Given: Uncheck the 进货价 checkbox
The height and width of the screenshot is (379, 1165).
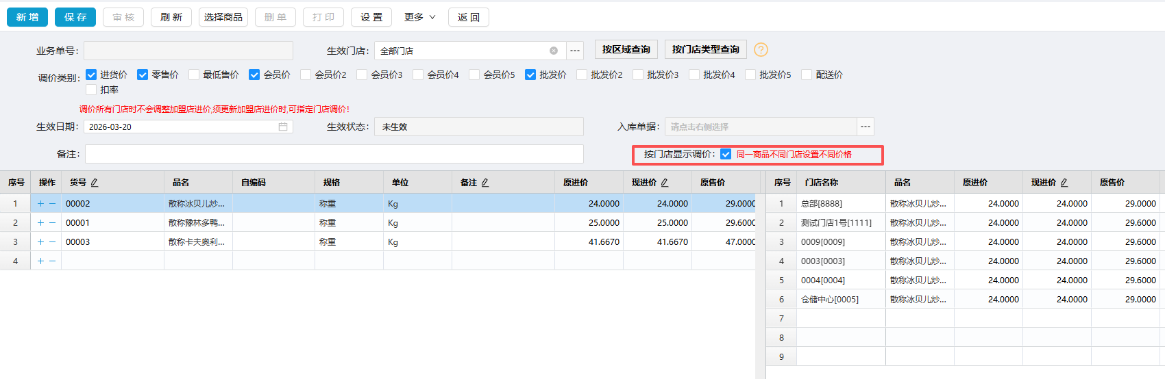Looking at the screenshot, I should (91, 75).
